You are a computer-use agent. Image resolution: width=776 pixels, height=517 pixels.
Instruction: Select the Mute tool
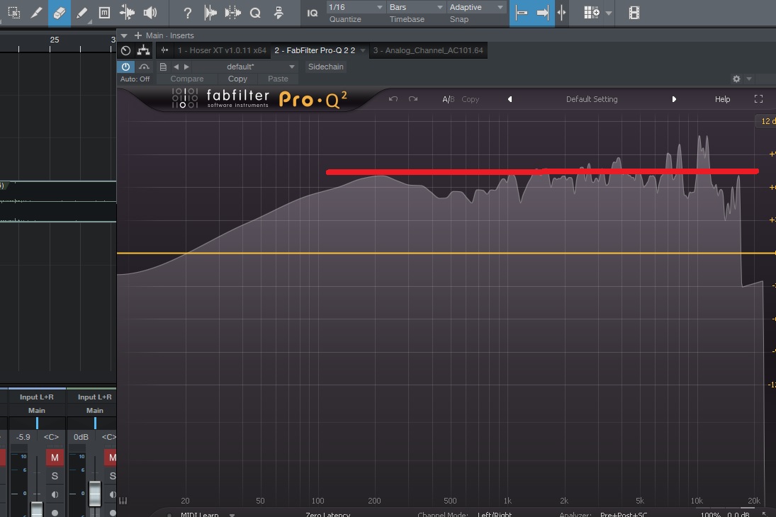104,12
